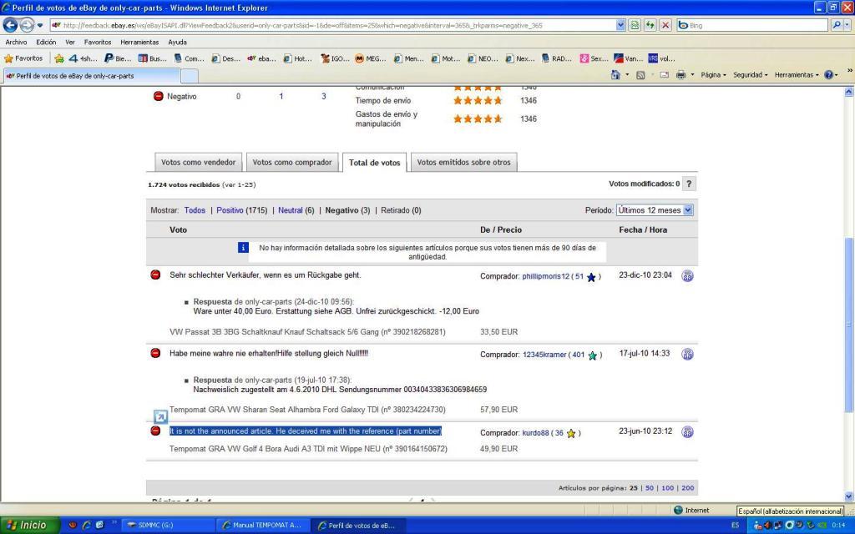Filter by Neutral votes link
Viewport: 855px width, 534px height.
click(290, 210)
